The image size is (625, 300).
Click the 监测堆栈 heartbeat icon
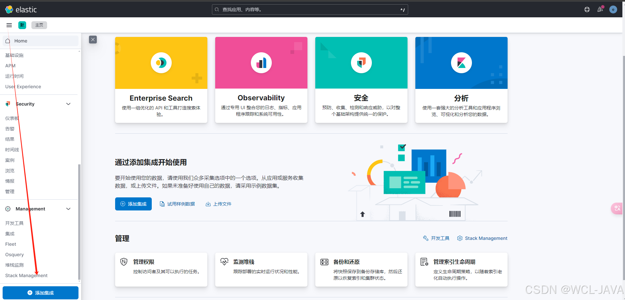point(224,262)
